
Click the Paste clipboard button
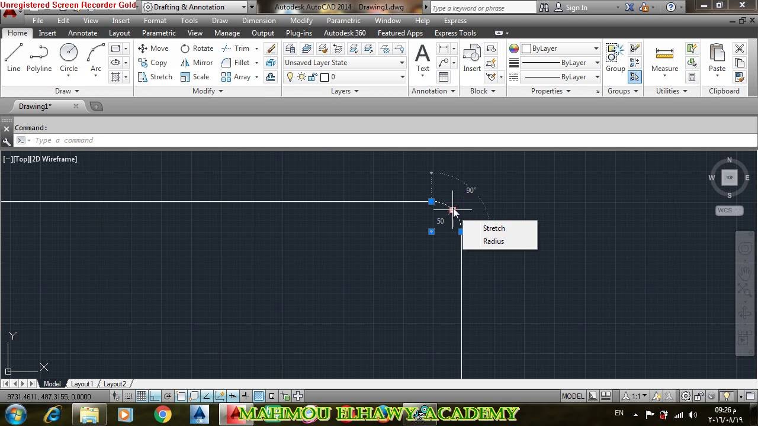tap(717, 58)
